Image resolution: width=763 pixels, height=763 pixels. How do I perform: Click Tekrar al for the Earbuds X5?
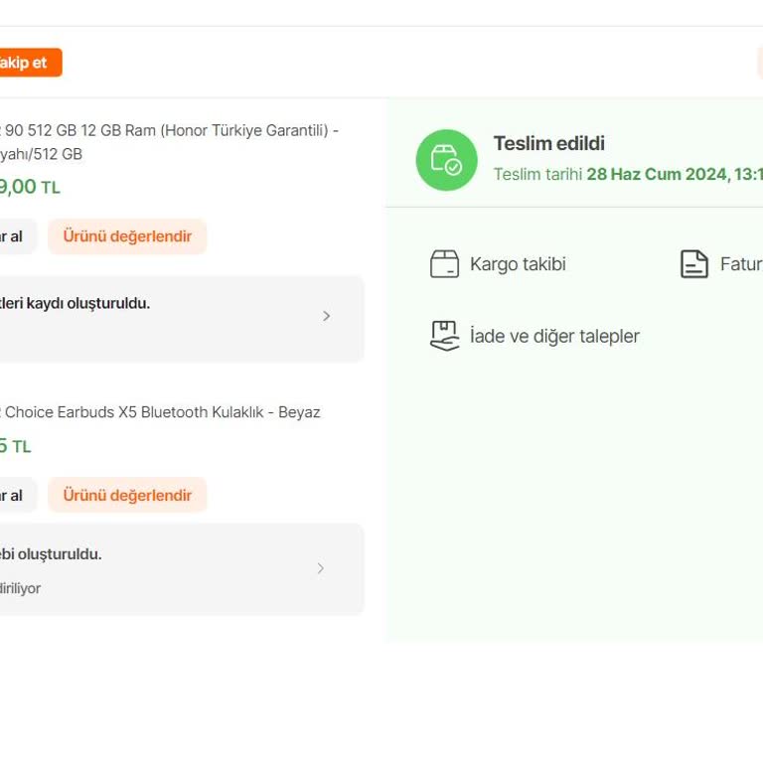point(14,495)
